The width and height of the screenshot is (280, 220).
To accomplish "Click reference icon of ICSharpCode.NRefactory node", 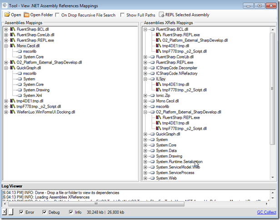I will click(152, 73).
